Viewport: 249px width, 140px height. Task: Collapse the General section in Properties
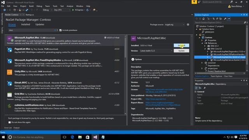coord(196,92)
